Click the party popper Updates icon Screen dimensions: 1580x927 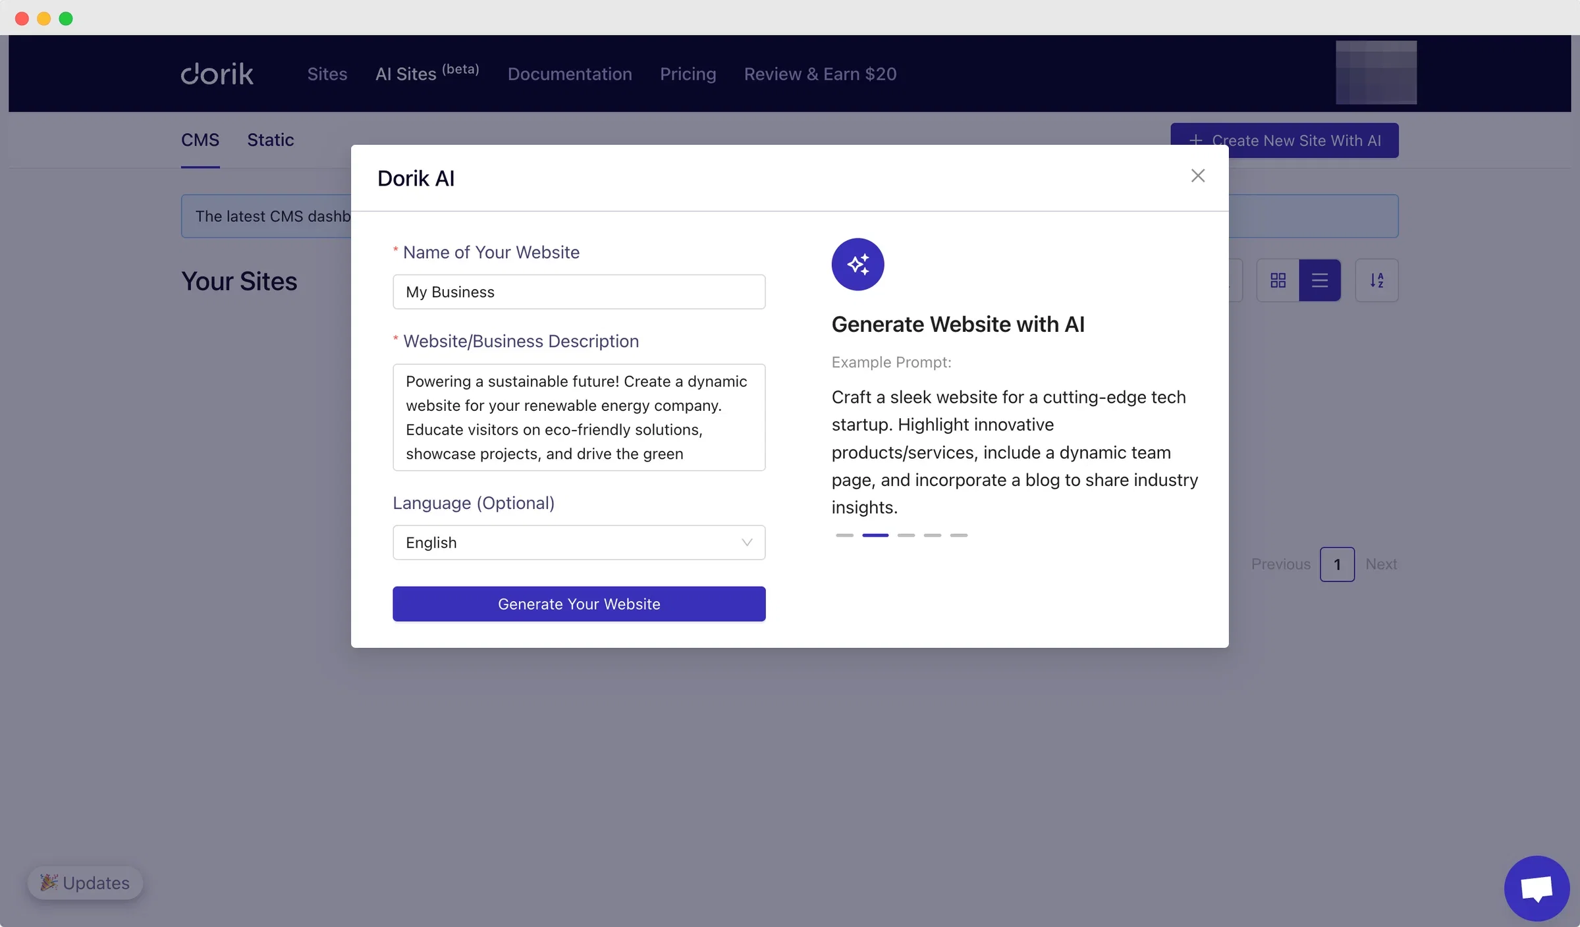tap(49, 882)
